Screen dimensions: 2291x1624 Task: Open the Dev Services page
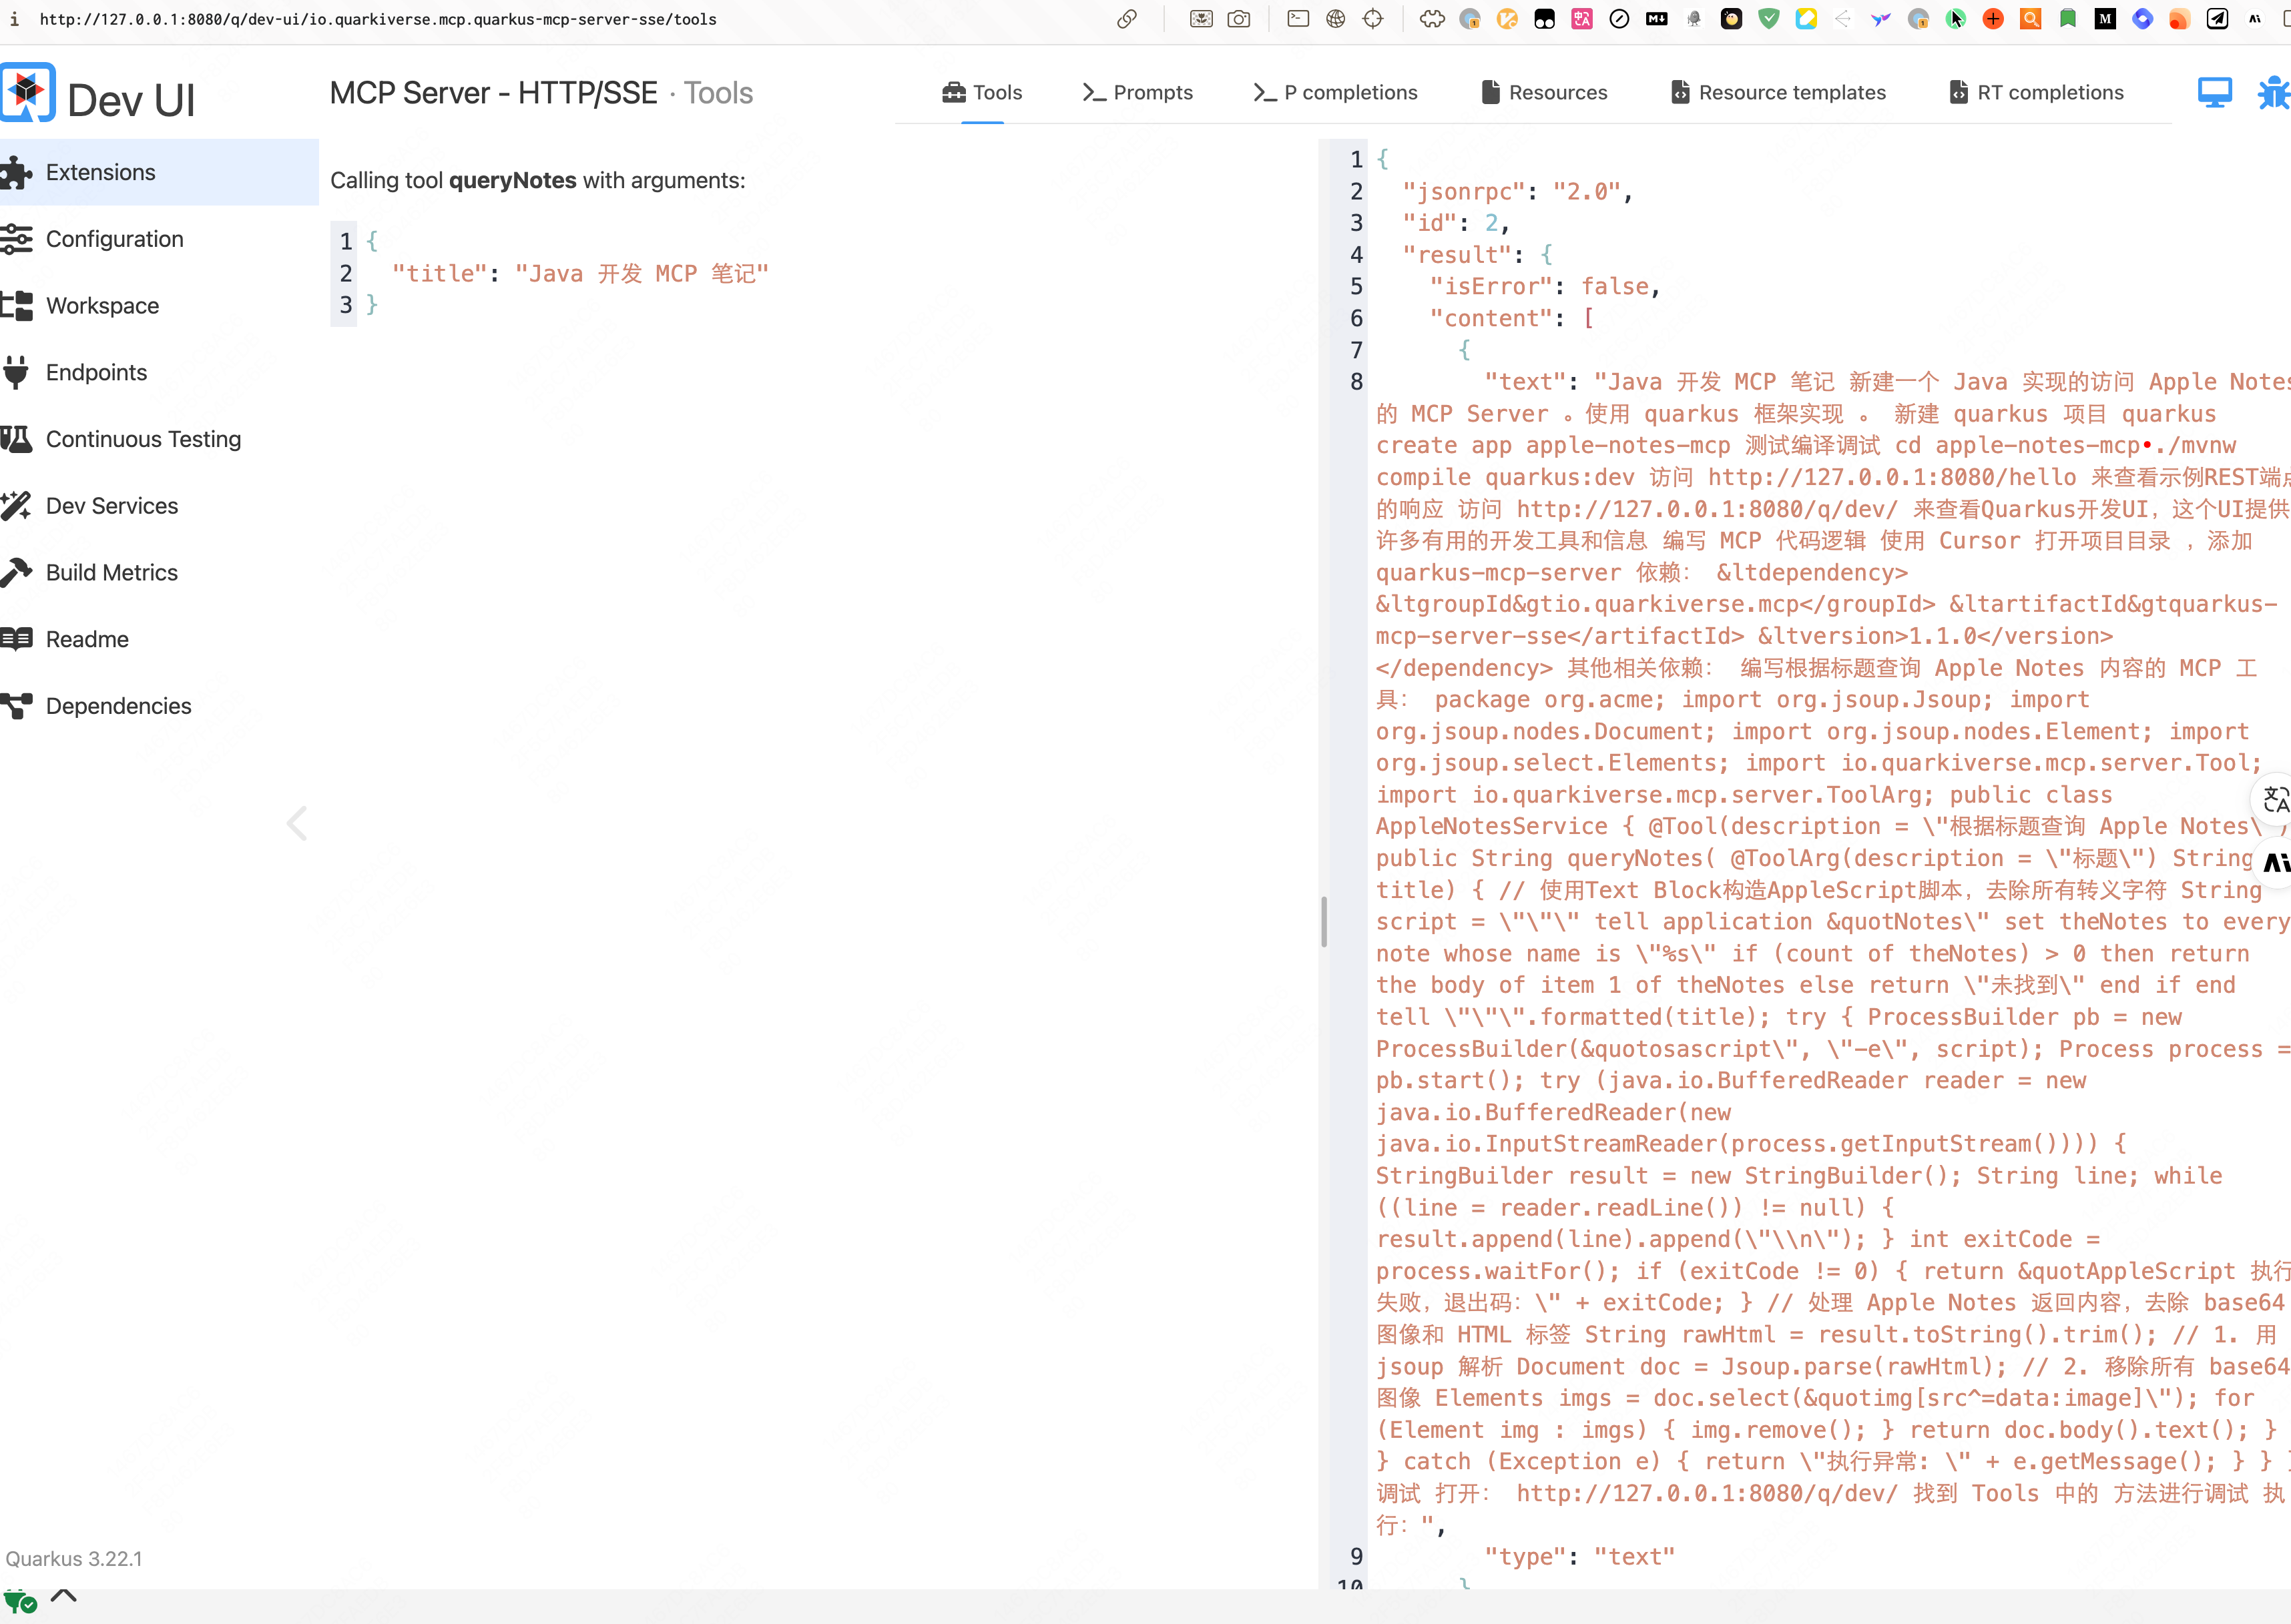coord(159,506)
